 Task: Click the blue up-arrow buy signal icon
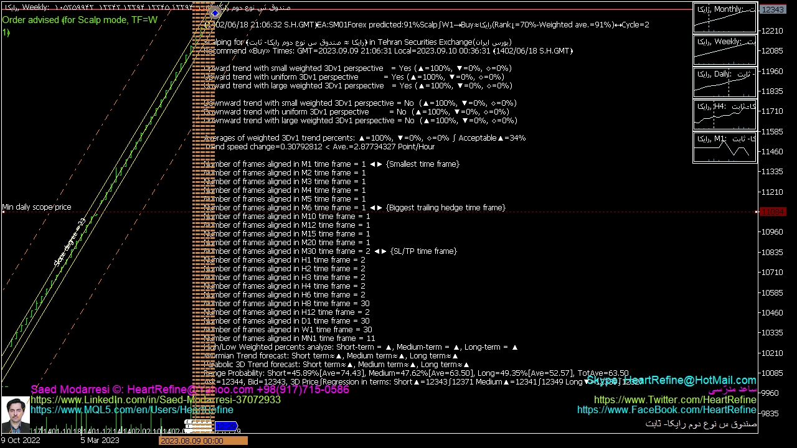pos(215,12)
